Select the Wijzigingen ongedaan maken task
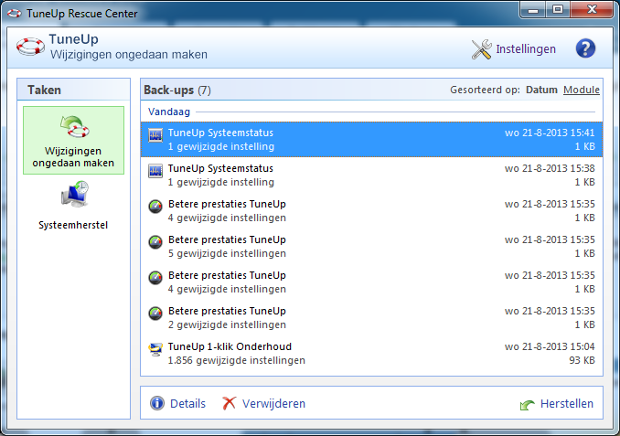This screenshot has height=436, width=620. coord(73,141)
